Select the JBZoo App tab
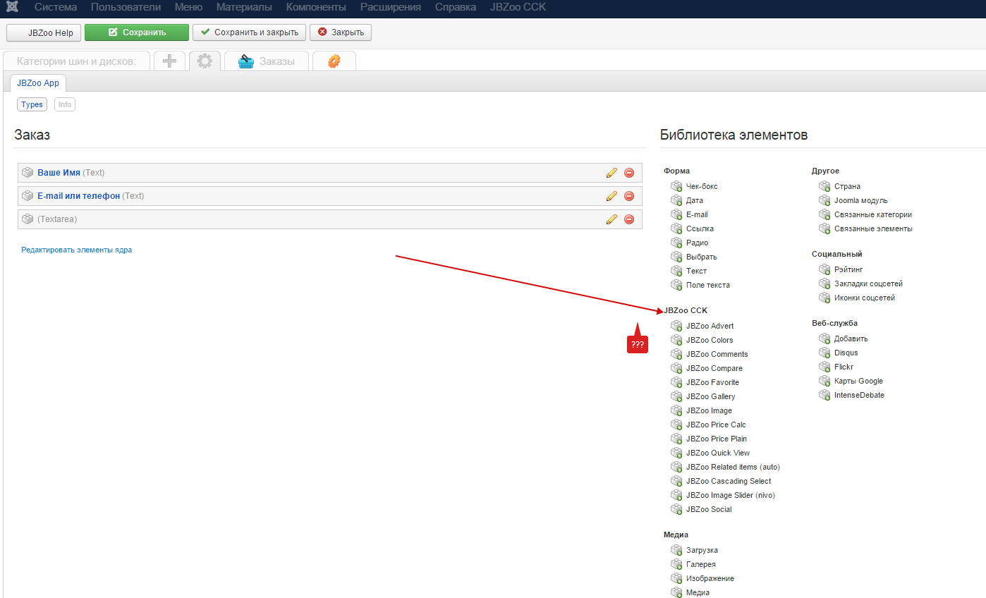Screen dimensions: 986x598 38,83
